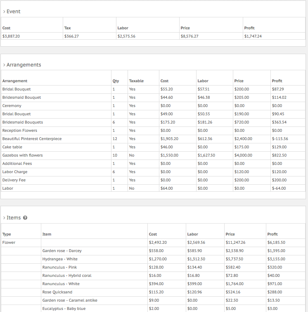Click the Flower type row in Items

tap(8, 243)
